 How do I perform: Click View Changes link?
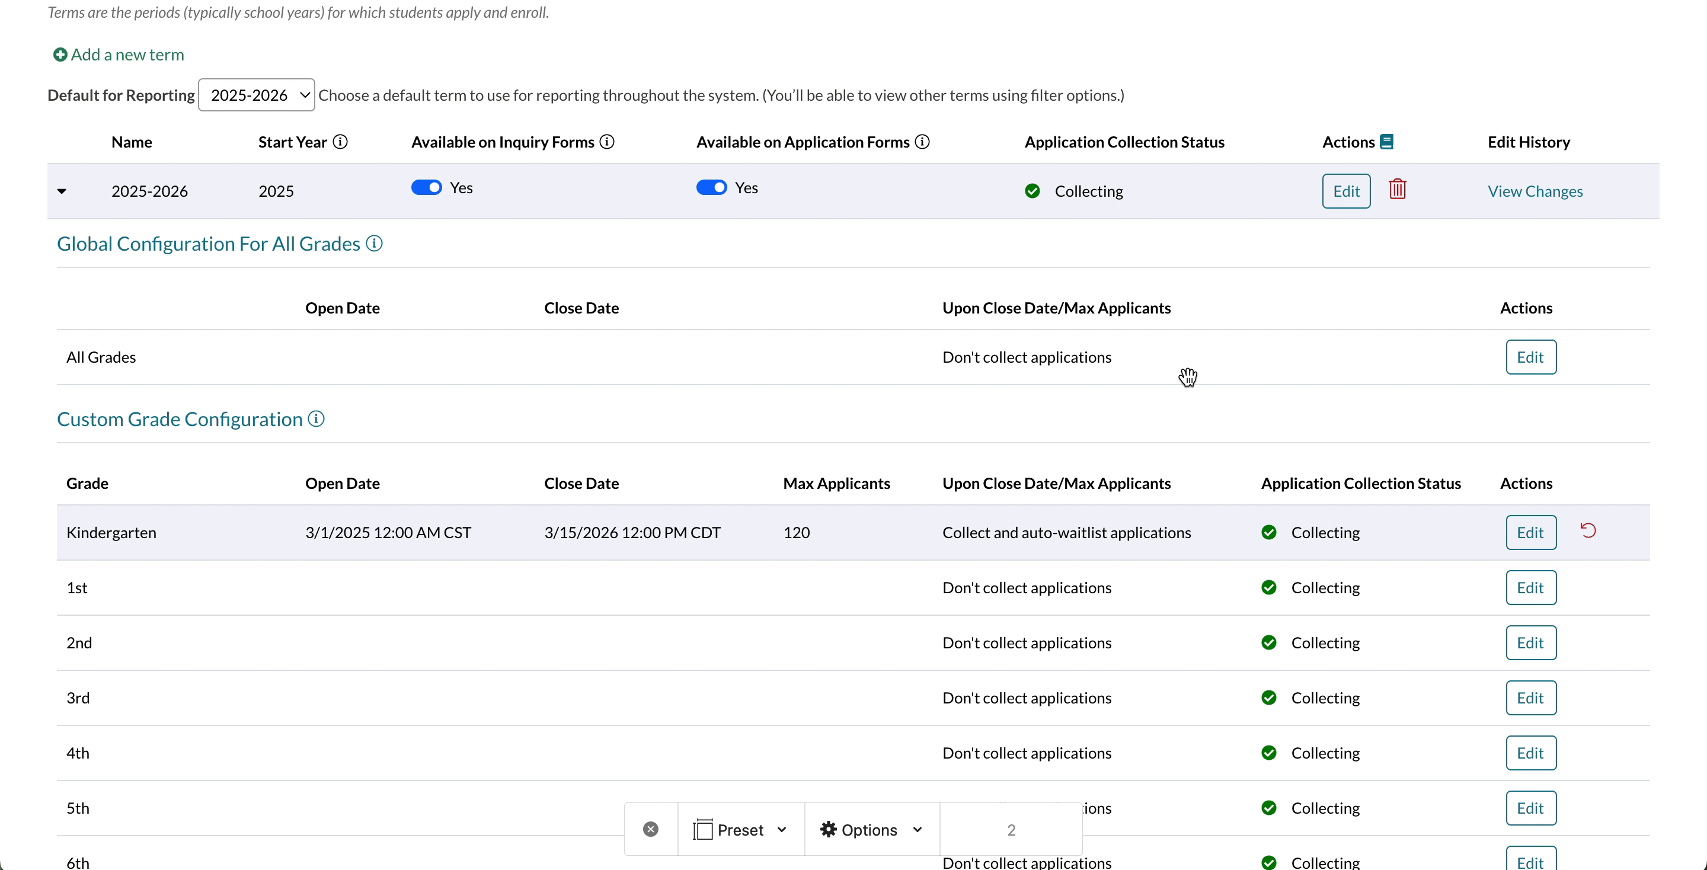pos(1535,191)
